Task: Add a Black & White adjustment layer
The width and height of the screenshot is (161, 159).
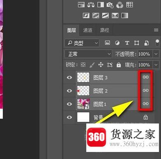Action: tap(101, 5)
